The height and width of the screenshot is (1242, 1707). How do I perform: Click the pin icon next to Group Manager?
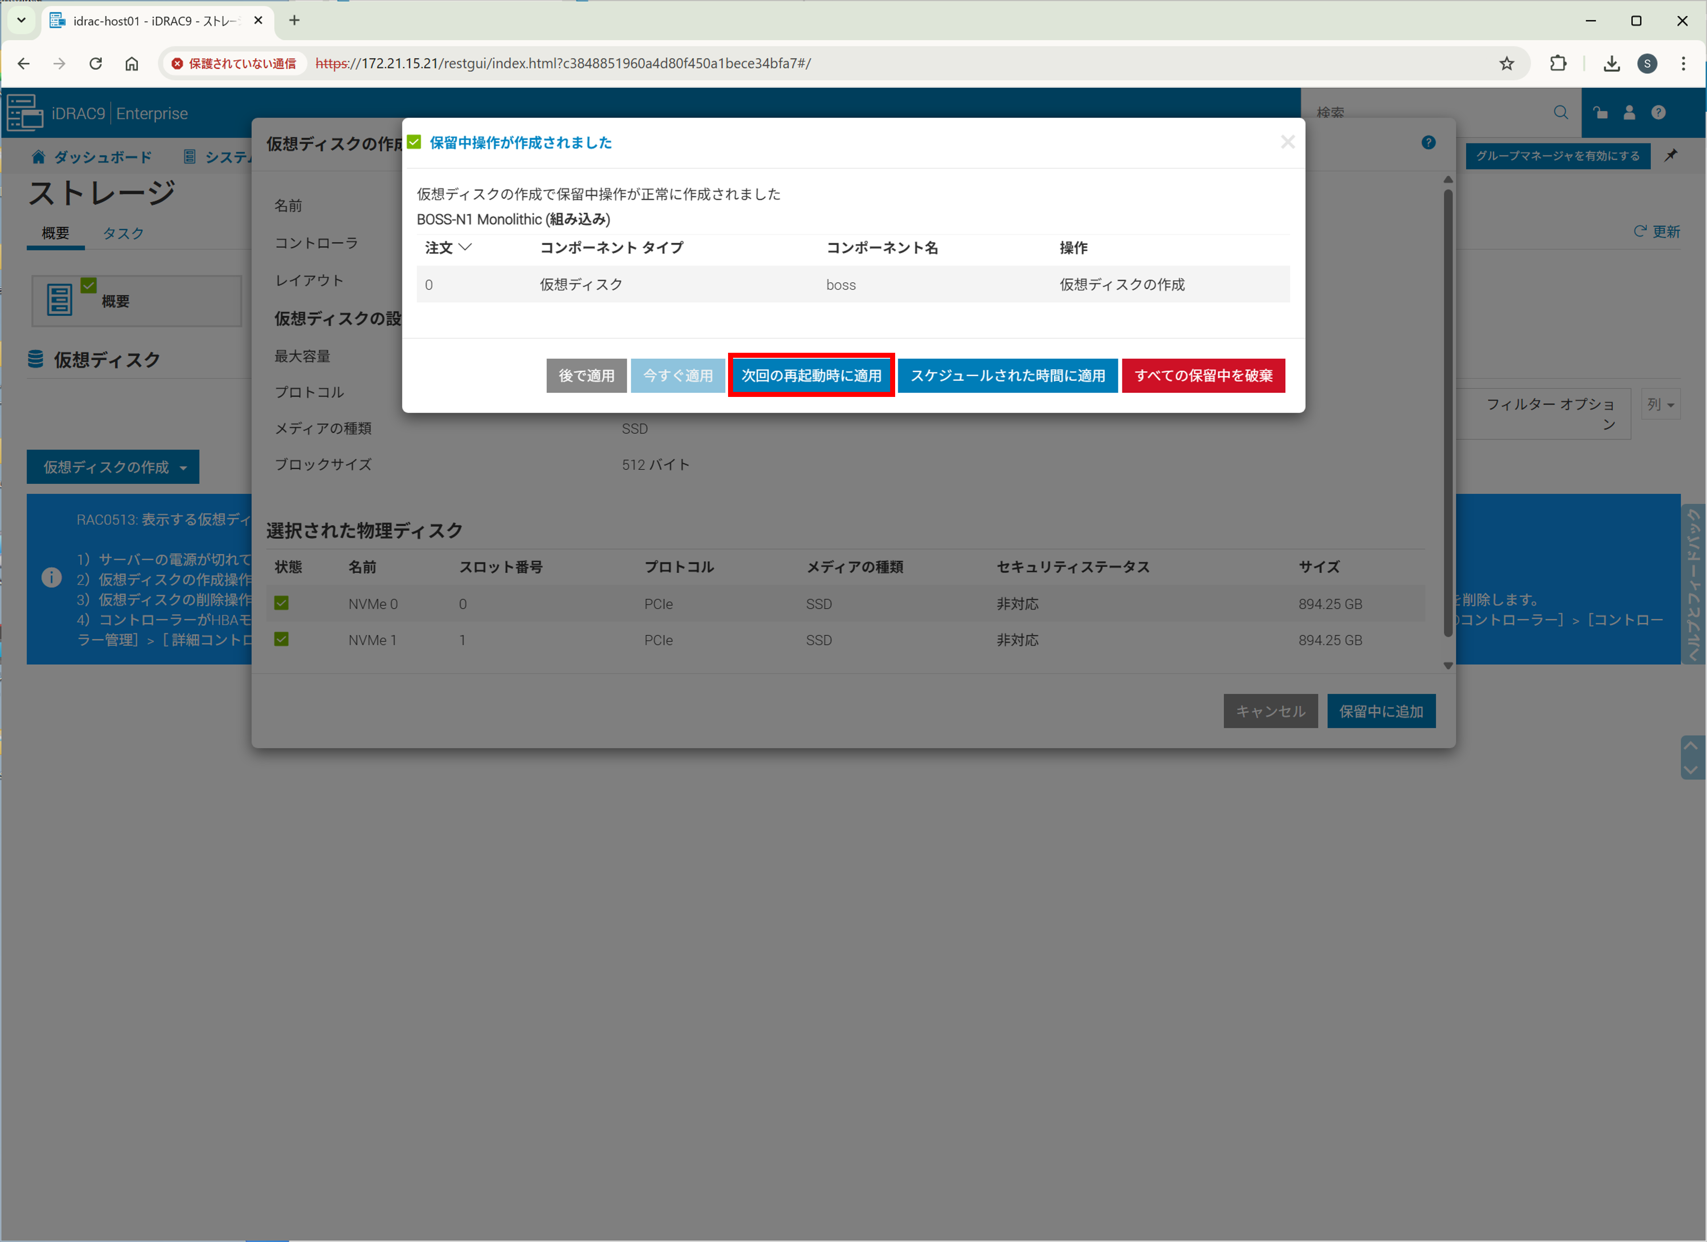(1670, 156)
